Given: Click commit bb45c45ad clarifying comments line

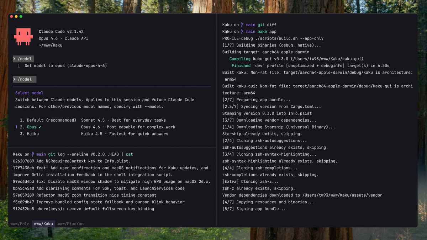Looking at the screenshot, I should [x=99, y=188].
